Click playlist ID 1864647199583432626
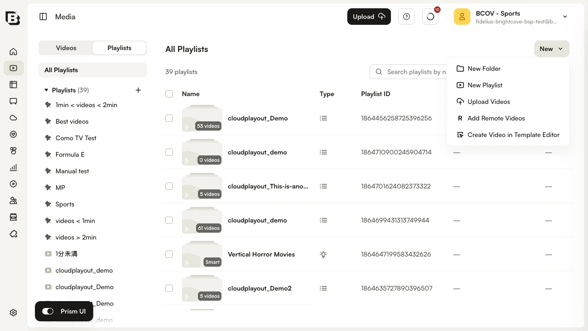This screenshot has height=331, width=588. click(x=396, y=254)
